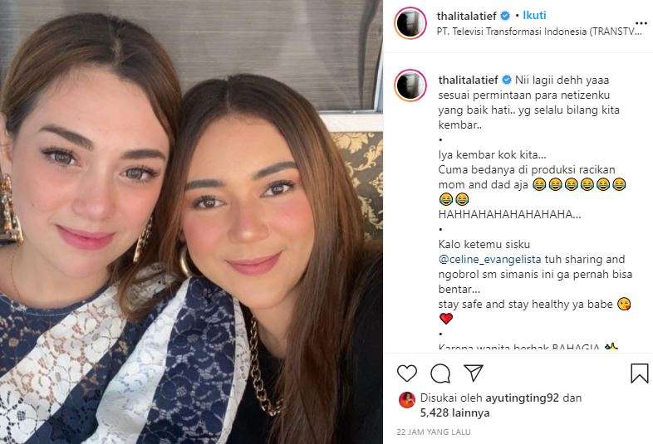Viewport: 653px width, 444px height.
Task: Open the three-dot more options menu
Action: tap(641, 23)
